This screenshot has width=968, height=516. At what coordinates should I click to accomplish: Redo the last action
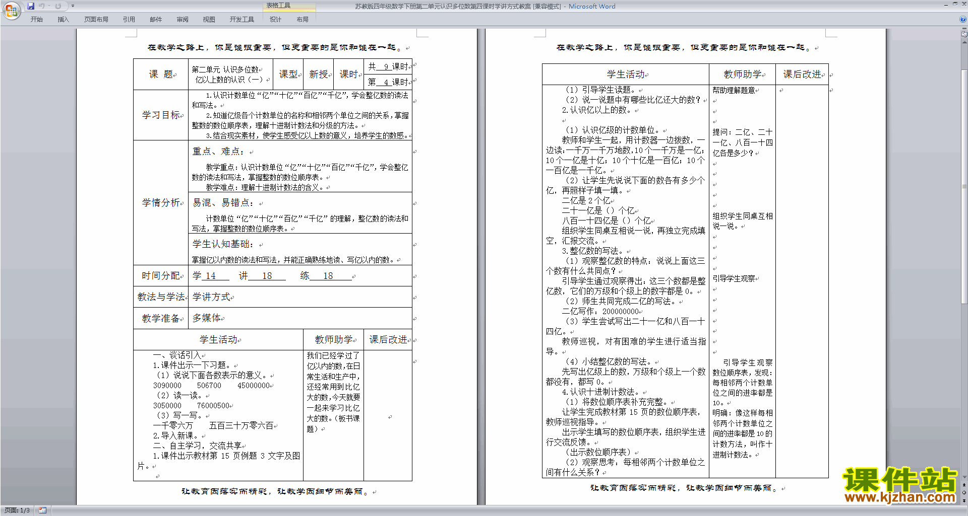click(x=58, y=6)
